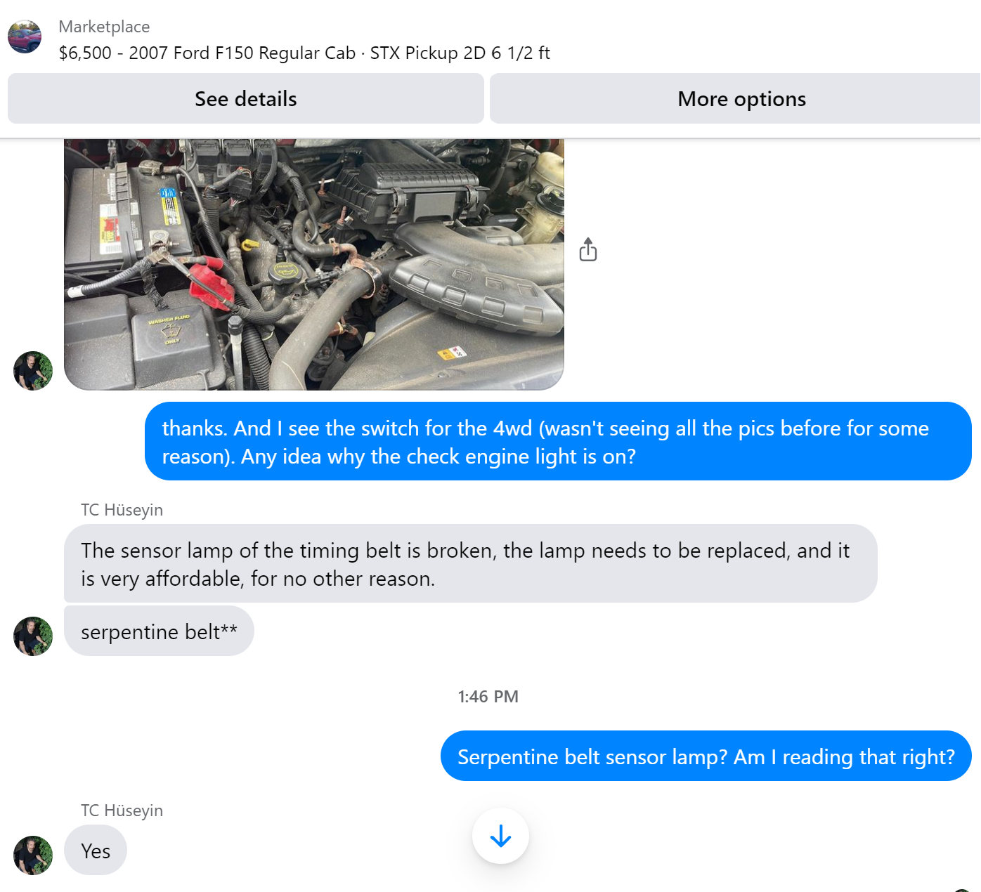Click the Marketplace listing car thumbnail

25,37
